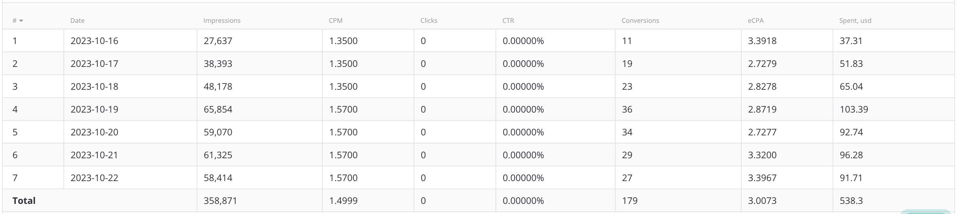Sort by CTR column header
This screenshot has height=214, width=957.
(x=508, y=21)
